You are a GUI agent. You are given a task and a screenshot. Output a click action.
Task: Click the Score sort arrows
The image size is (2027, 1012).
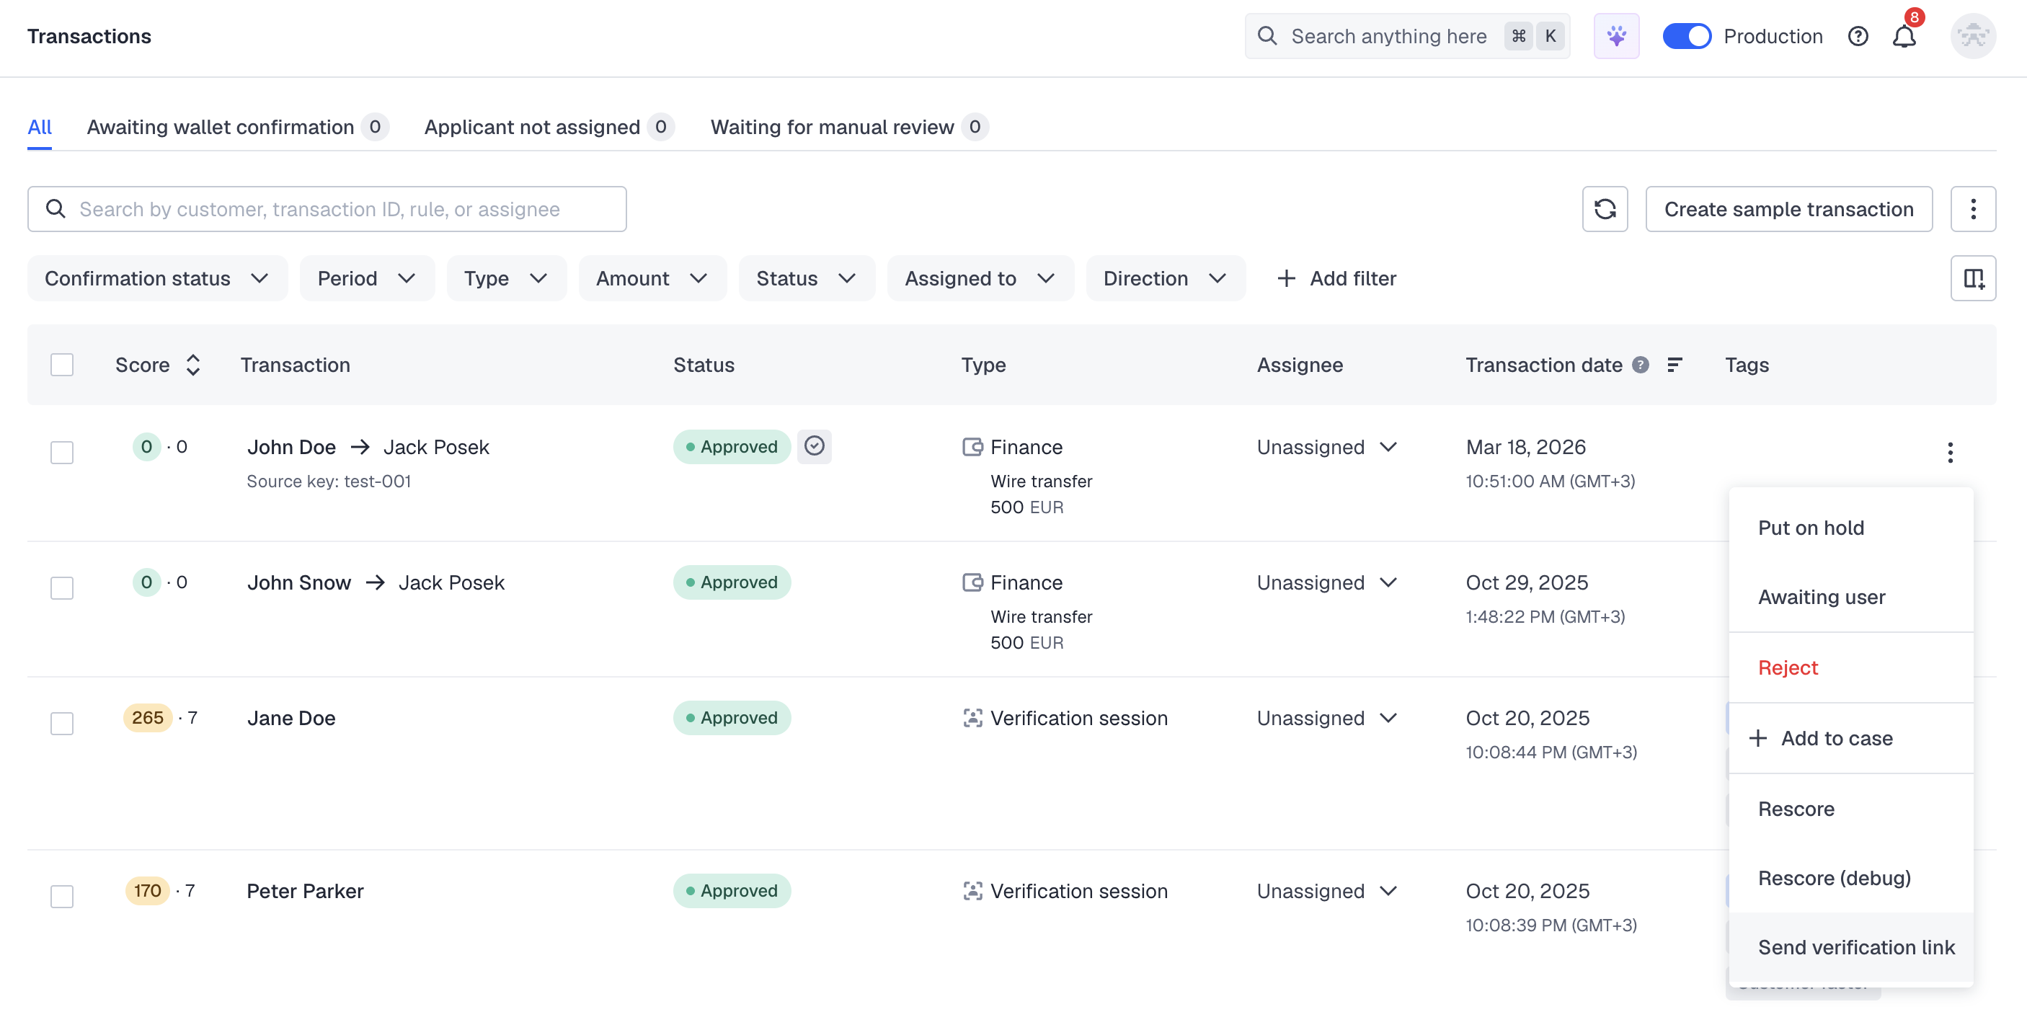192,365
